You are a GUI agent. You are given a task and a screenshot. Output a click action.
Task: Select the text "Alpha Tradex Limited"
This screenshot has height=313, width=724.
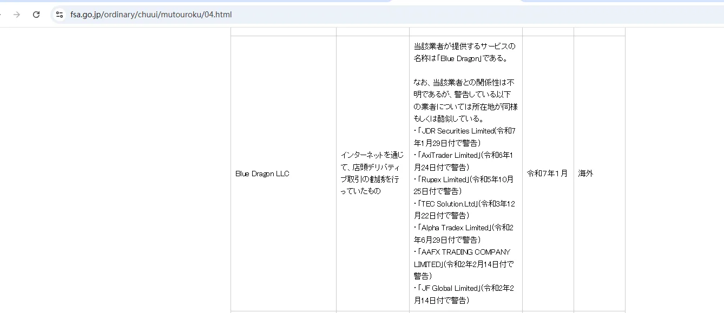click(456, 228)
